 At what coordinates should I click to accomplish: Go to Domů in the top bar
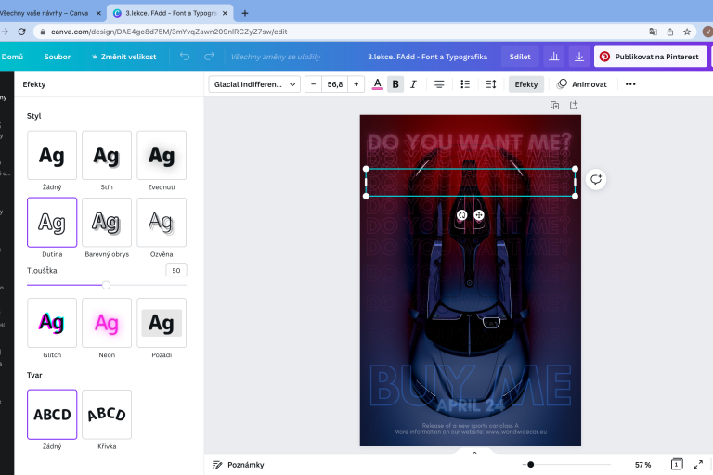click(12, 57)
